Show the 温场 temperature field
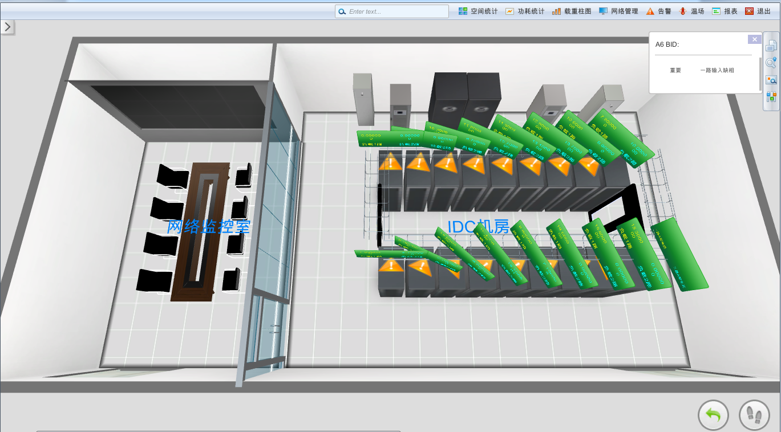The height and width of the screenshot is (432, 781). click(691, 11)
